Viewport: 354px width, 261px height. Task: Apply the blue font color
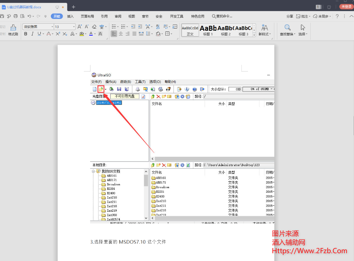coord(91,34)
